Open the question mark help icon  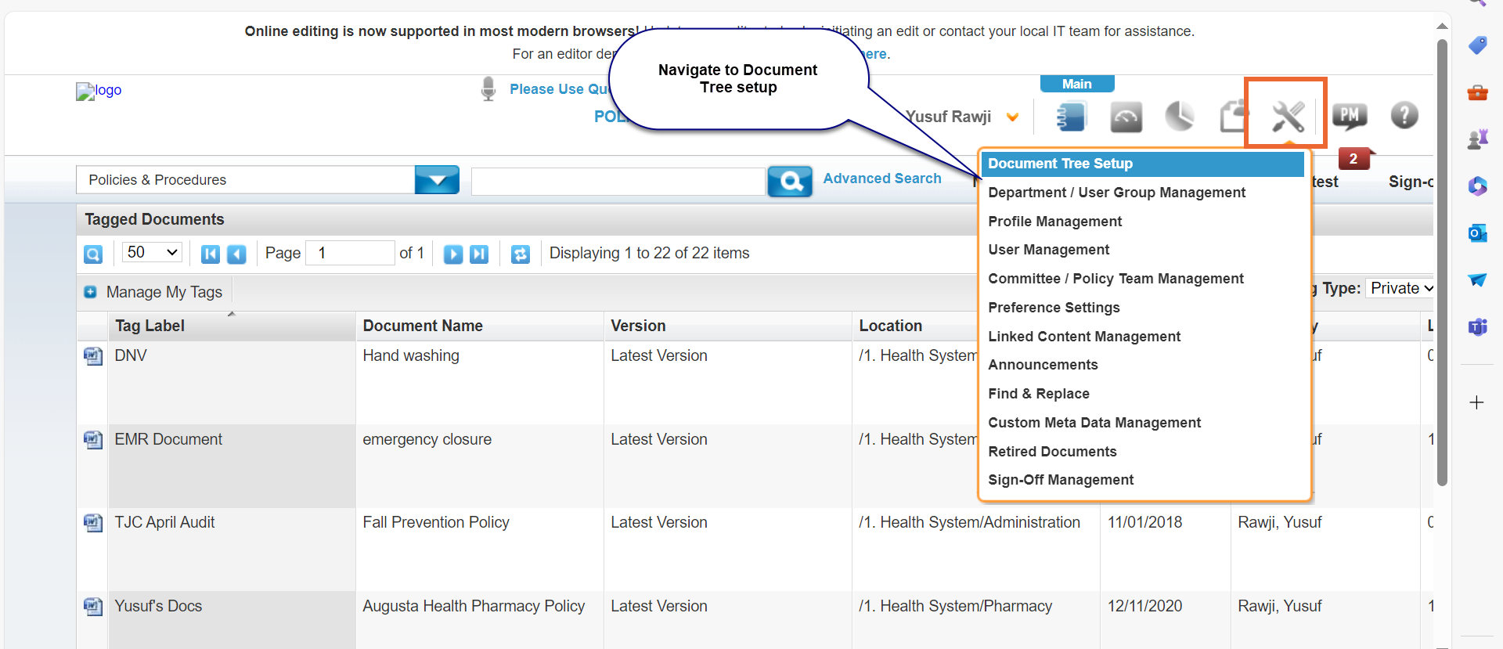click(x=1404, y=116)
